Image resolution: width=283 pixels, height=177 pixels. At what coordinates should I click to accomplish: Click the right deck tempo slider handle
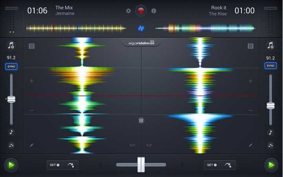[270, 106]
